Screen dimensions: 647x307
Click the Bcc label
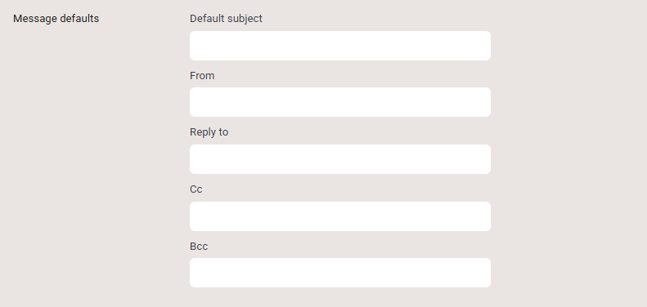click(x=199, y=247)
